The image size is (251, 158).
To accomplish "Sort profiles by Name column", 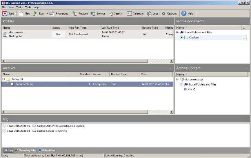I will click(26, 28).
